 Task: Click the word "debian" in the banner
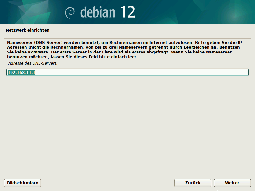(x=98, y=12)
